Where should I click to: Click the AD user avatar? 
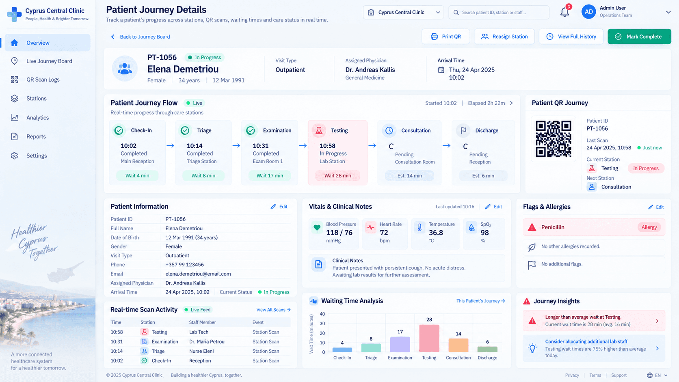coord(588,12)
